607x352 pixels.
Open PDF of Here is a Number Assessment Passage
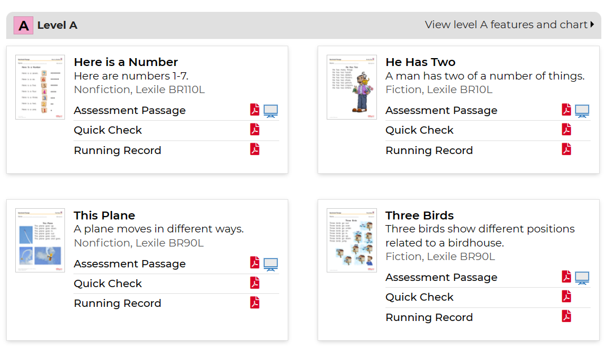pyautogui.click(x=255, y=110)
